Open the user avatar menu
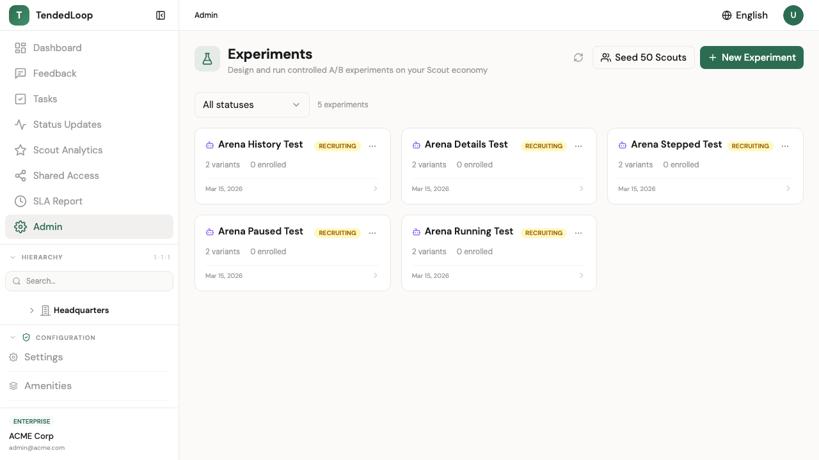 [793, 15]
